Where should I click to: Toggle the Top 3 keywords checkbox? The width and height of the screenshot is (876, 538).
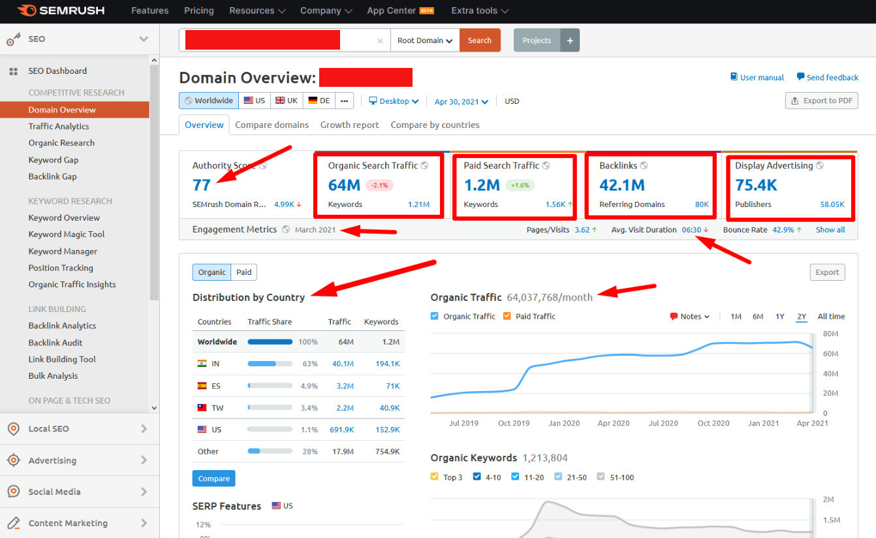[435, 477]
